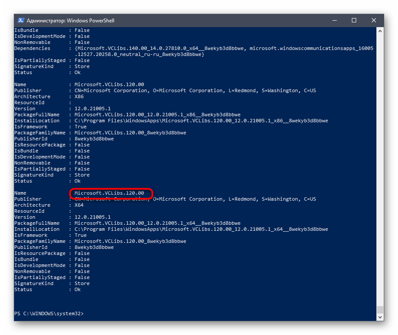The width and height of the screenshot is (398, 335).
Task: Click the Version 12.0.21005.1 of X64 package
Action: 92,217
